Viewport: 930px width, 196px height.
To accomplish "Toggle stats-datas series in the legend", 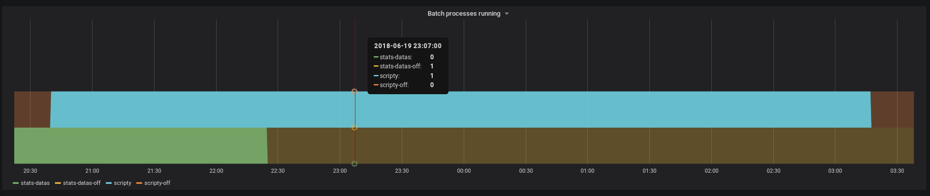I will point(35,183).
